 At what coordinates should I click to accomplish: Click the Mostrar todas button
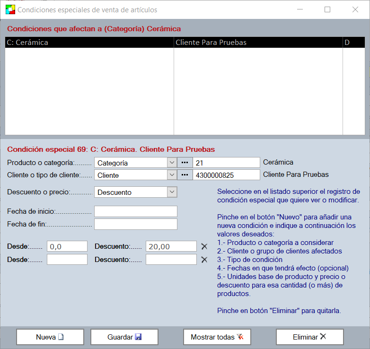click(x=217, y=337)
